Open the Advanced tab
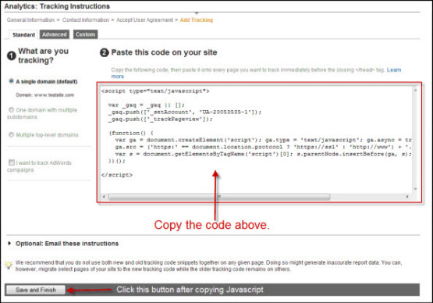The width and height of the screenshot is (433, 303). 54,34
